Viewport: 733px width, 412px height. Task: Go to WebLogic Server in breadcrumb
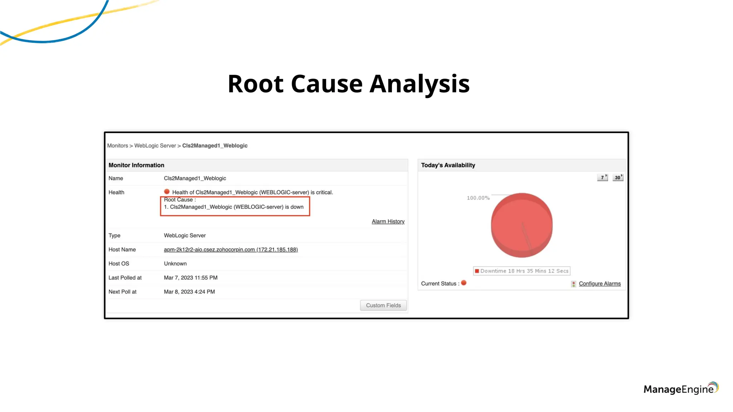coord(155,146)
